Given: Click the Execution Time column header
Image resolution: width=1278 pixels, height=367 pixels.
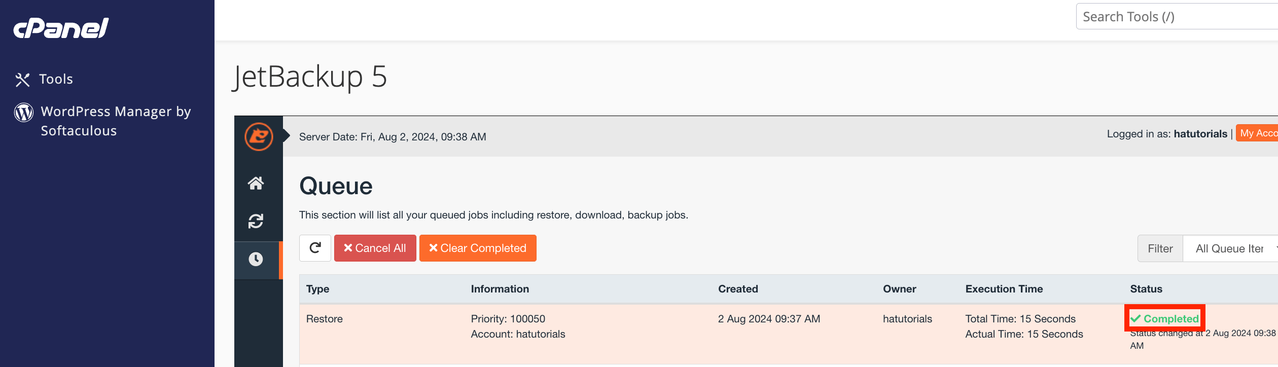Looking at the screenshot, I should point(1004,289).
